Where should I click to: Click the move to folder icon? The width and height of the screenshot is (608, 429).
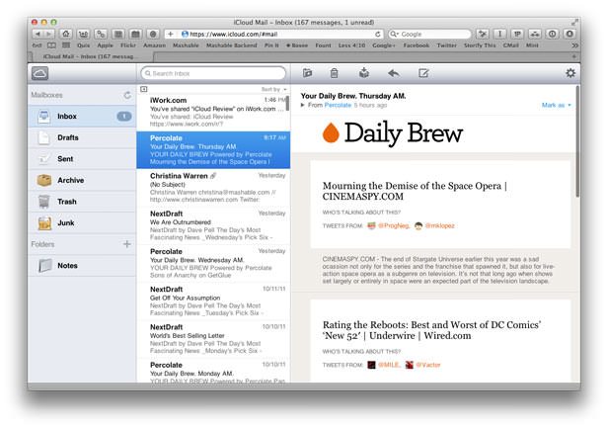click(308, 72)
